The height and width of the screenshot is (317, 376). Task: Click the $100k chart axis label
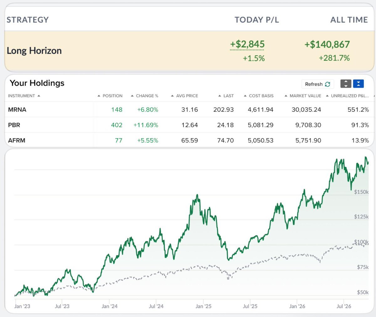361,242
